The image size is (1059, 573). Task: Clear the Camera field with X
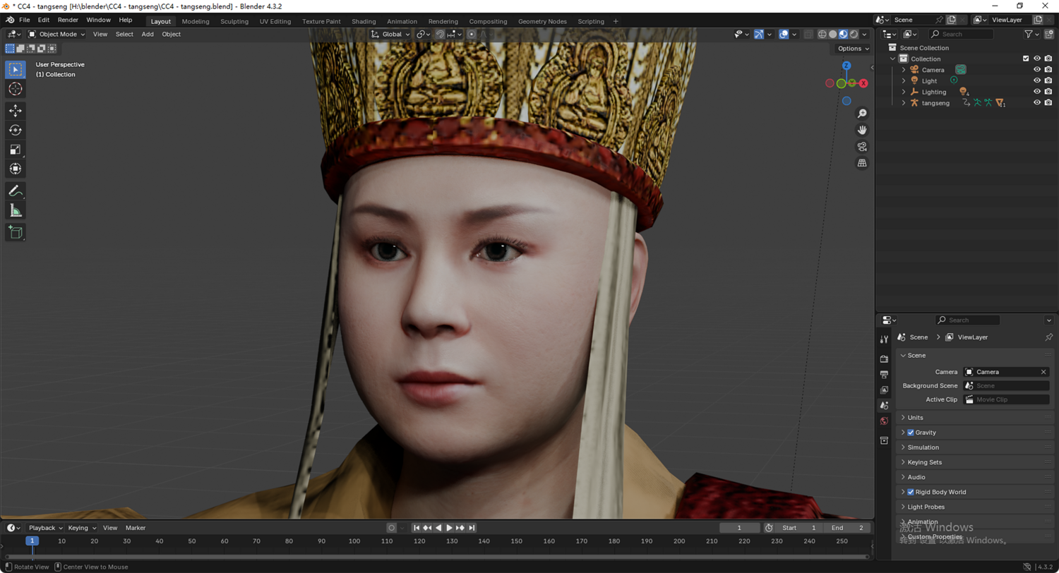1043,372
